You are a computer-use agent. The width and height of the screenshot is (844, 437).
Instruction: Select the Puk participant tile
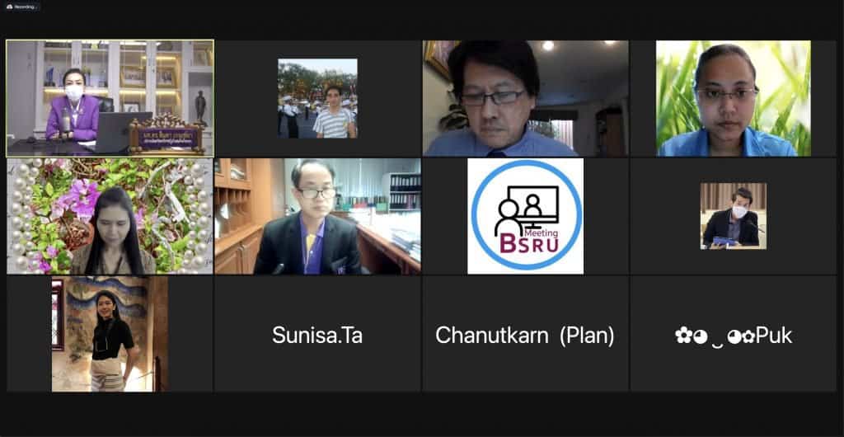pyautogui.click(x=733, y=334)
